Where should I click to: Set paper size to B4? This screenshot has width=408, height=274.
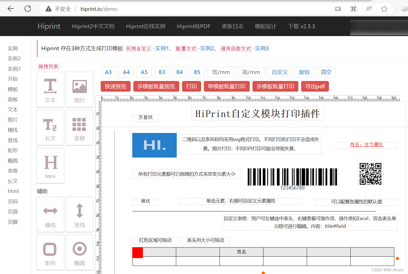tap(180, 72)
